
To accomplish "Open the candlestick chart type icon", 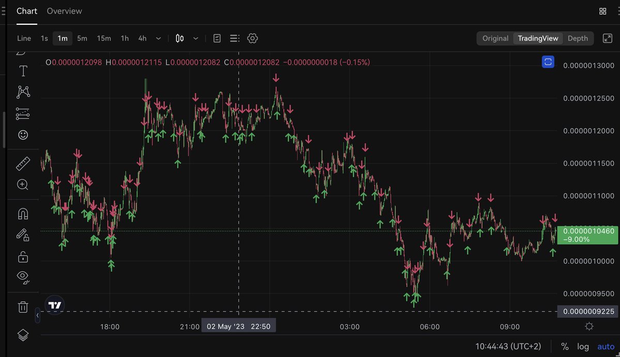I will point(179,38).
